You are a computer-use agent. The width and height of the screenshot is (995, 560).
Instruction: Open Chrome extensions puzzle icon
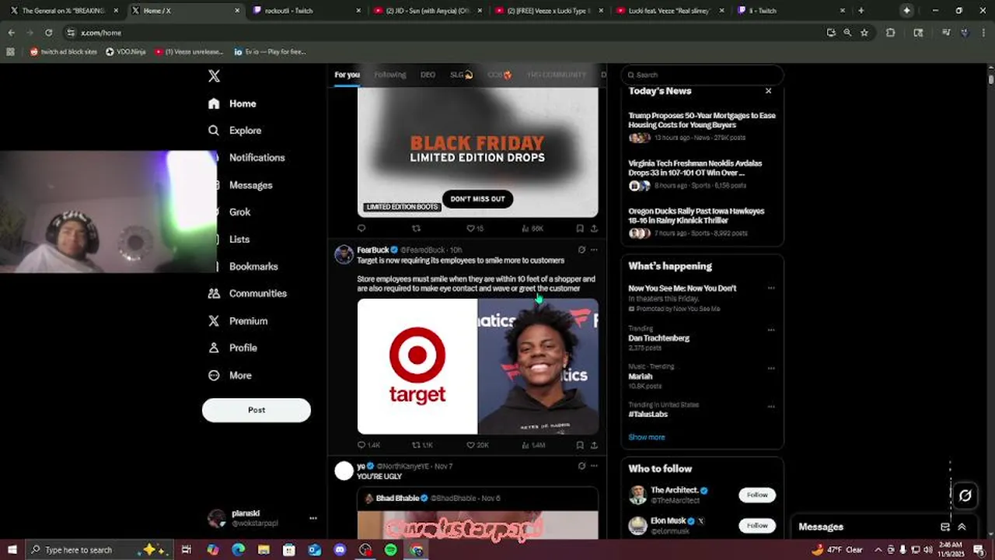click(891, 33)
